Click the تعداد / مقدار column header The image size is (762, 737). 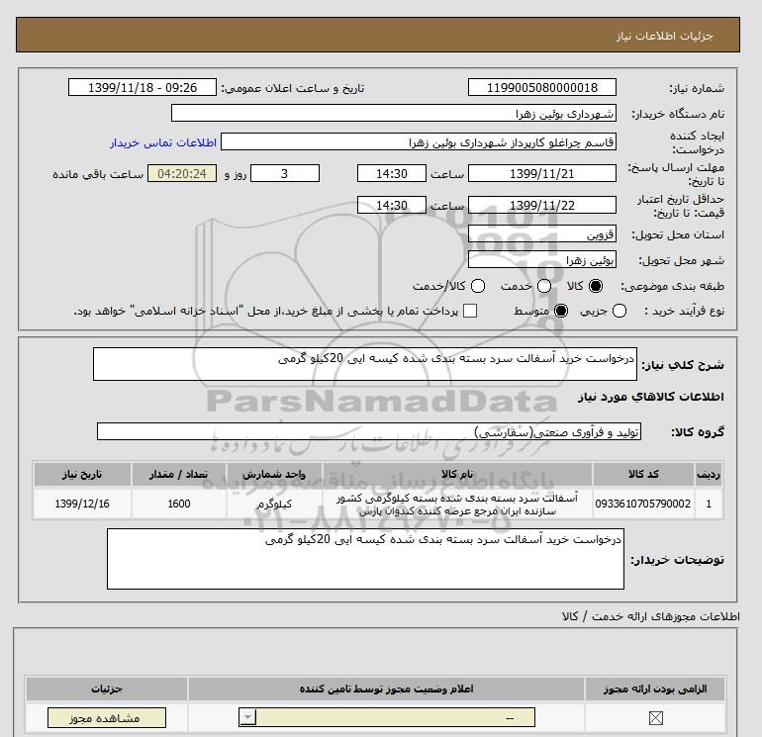[179, 474]
